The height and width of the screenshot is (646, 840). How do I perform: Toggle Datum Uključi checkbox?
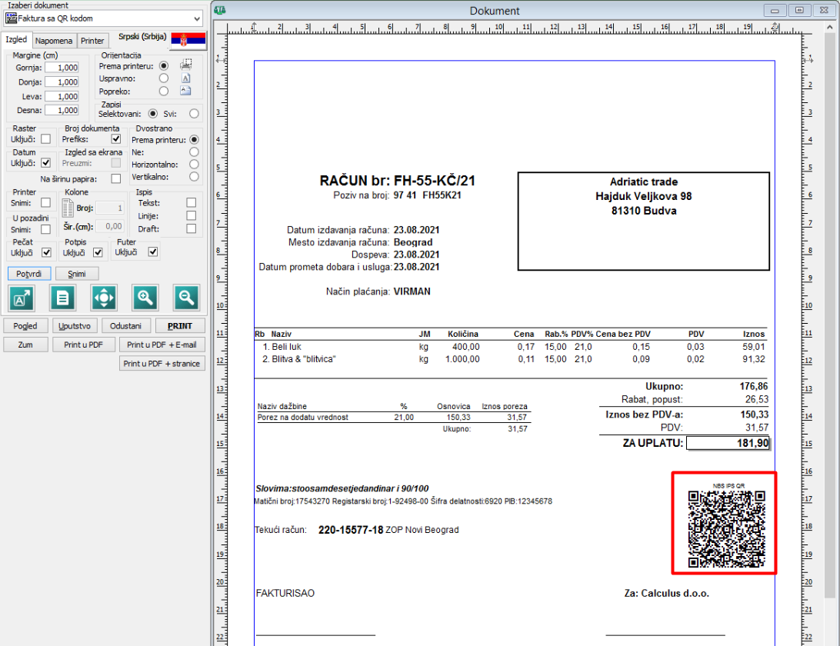46,162
